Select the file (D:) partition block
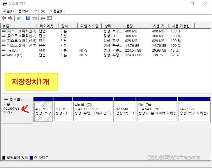Screen dimensions: 212x168 [x=157, y=111]
